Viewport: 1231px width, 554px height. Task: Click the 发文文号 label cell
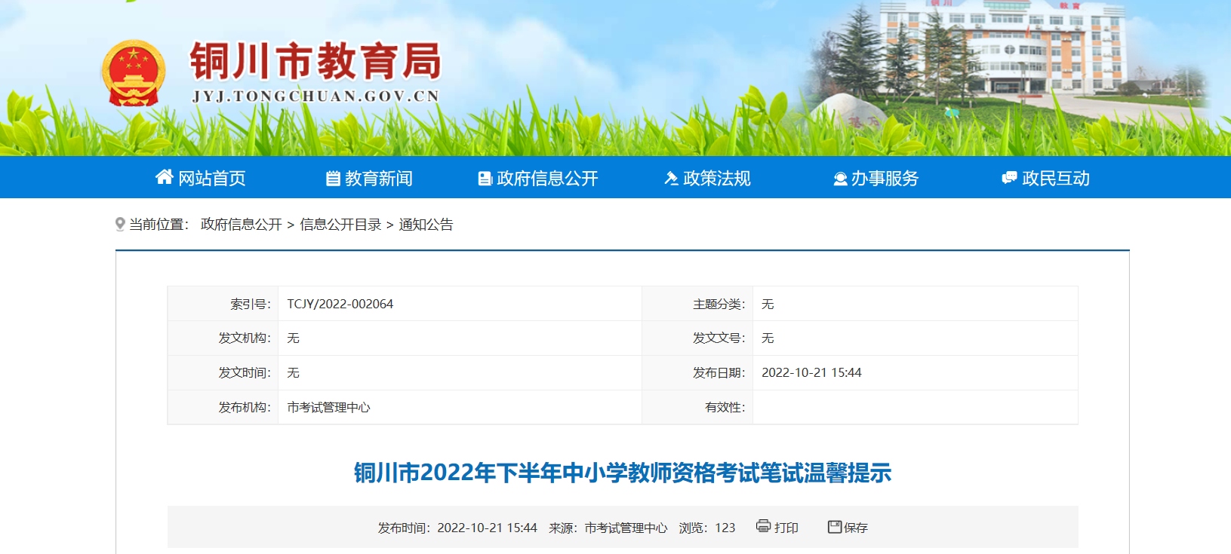[697, 338]
